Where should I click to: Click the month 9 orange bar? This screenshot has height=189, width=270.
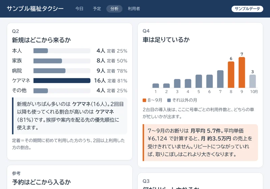pos(242,73)
